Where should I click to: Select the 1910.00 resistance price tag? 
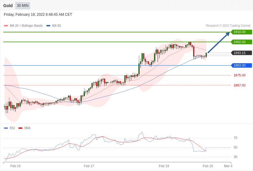click(241, 32)
